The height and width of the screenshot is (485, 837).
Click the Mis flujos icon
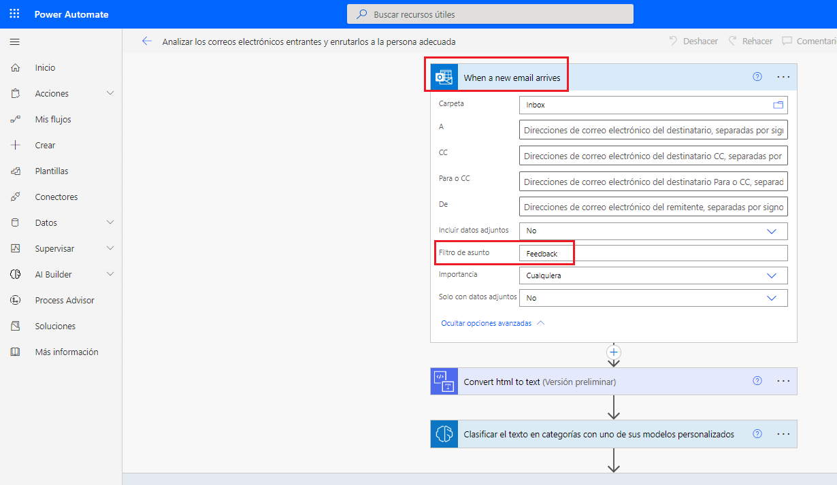point(16,120)
